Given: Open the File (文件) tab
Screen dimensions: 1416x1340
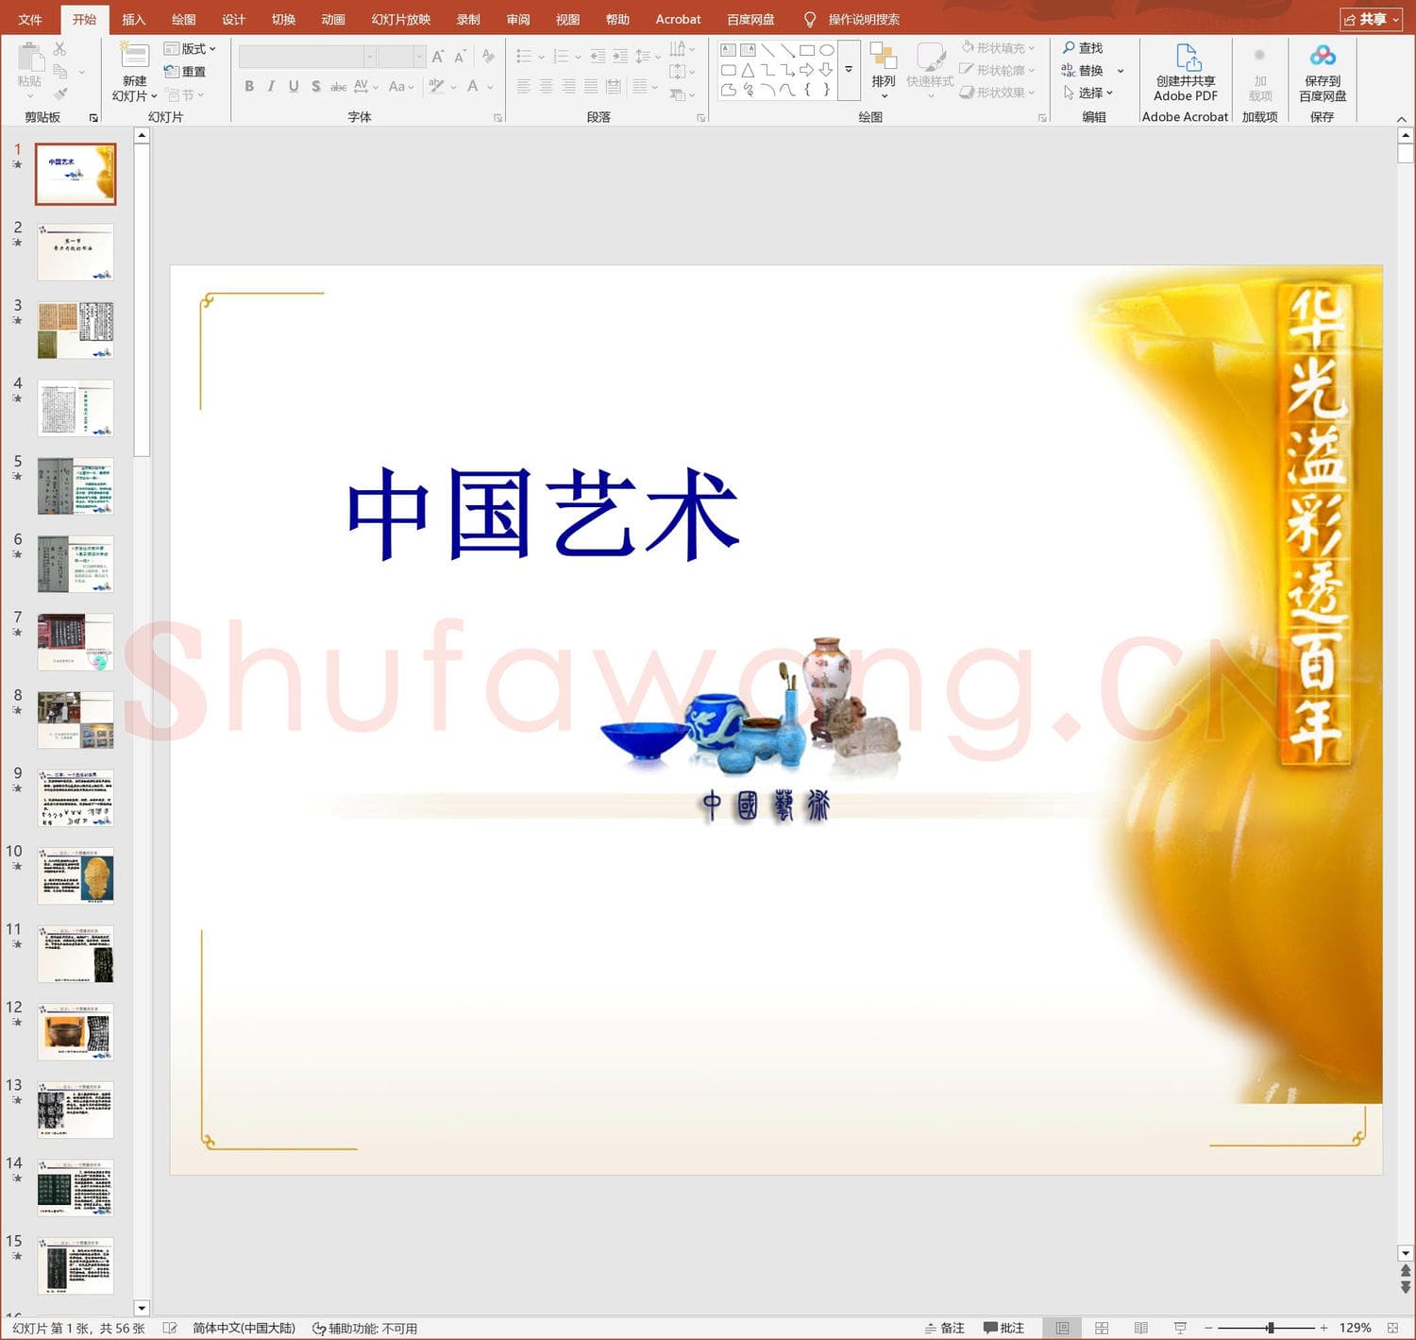Looking at the screenshot, I should (x=30, y=19).
